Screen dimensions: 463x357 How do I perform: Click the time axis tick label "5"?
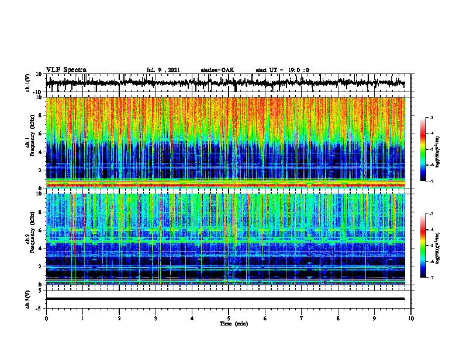coord(229,318)
